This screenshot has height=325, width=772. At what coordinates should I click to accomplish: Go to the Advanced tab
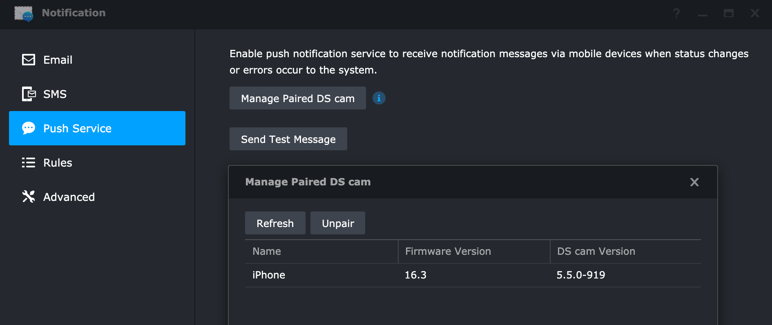[97, 197]
